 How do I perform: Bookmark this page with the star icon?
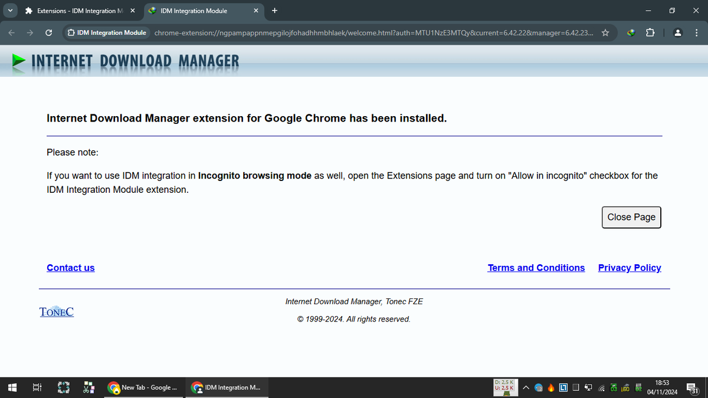[x=605, y=32]
